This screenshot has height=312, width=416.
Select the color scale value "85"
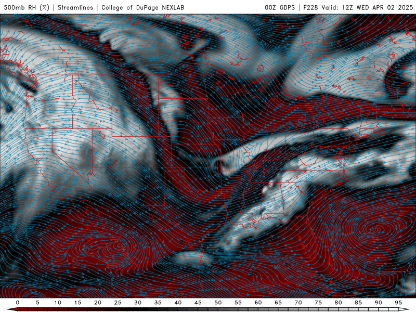pos(358,303)
